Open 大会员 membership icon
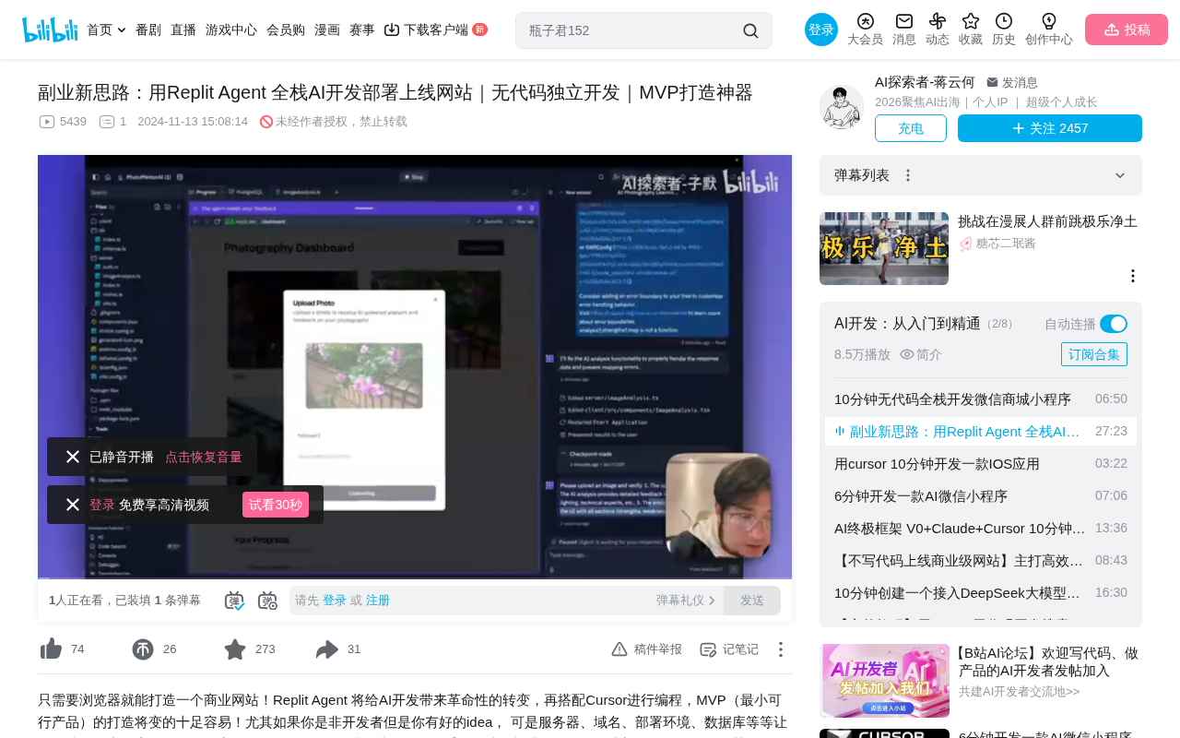 click(865, 21)
